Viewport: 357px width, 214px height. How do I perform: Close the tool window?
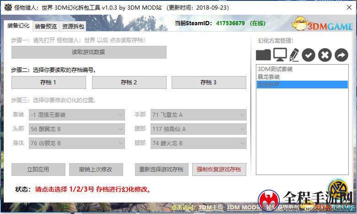click(349, 7)
